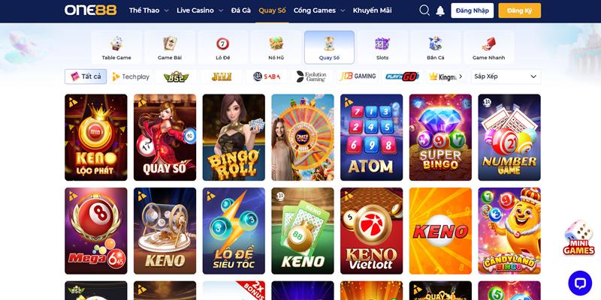Choose the Nổ Hũ category icon
Viewport: 601px width, 300px height.
pyautogui.click(x=276, y=43)
